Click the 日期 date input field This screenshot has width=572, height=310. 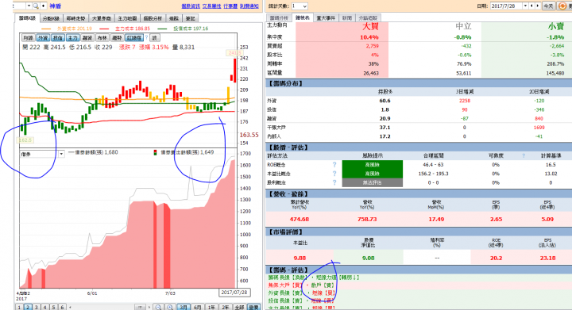(506, 6)
